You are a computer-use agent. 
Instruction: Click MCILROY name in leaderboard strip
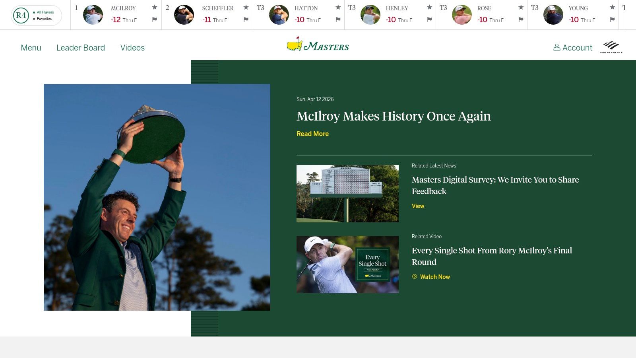click(x=123, y=8)
